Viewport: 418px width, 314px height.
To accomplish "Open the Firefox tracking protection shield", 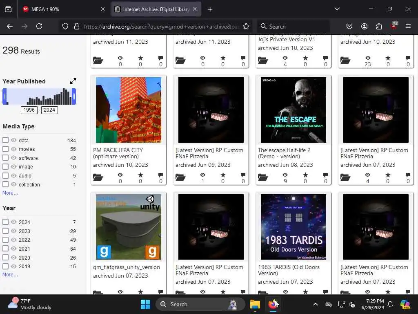I will [x=65, y=27].
